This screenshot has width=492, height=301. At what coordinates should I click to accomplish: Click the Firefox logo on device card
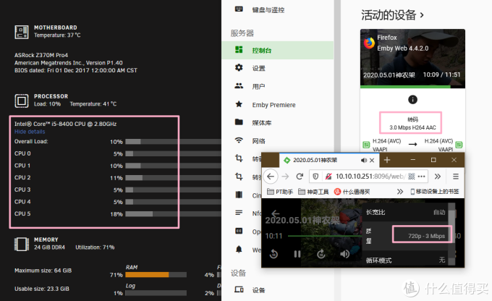point(369,43)
